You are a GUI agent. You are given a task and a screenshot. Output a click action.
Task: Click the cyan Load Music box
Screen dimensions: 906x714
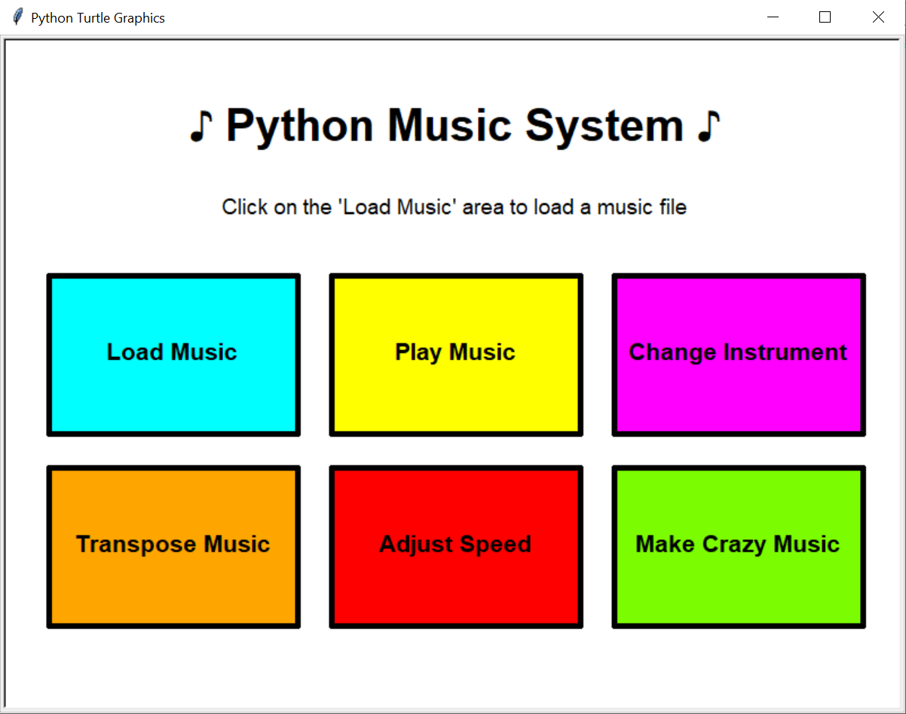(x=173, y=355)
